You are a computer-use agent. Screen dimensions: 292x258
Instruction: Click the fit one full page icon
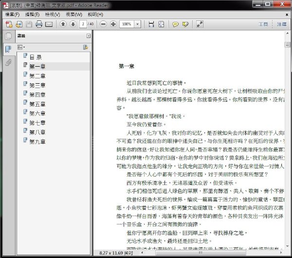[161, 24]
